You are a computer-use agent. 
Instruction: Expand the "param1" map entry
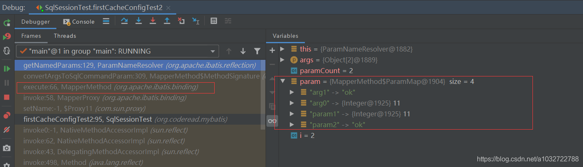tap(292, 114)
